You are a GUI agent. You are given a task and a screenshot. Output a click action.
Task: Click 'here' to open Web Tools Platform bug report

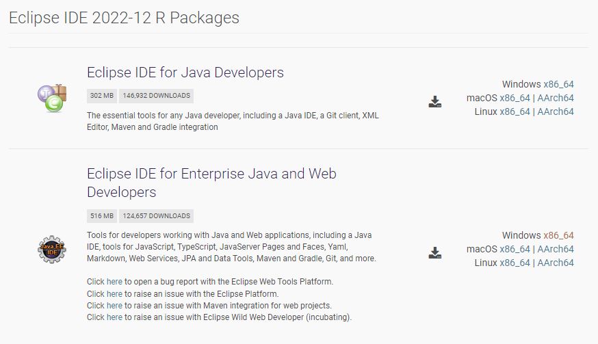coord(114,282)
